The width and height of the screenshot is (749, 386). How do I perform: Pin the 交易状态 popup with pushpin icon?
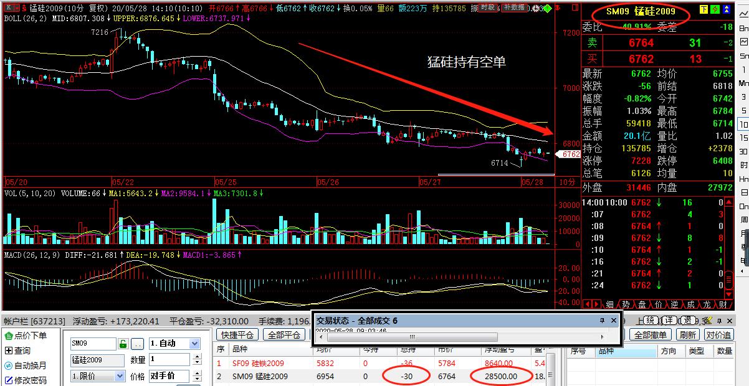[x=602, y=321]
